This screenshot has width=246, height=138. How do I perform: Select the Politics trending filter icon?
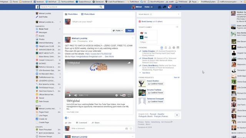tap(166, 48)
